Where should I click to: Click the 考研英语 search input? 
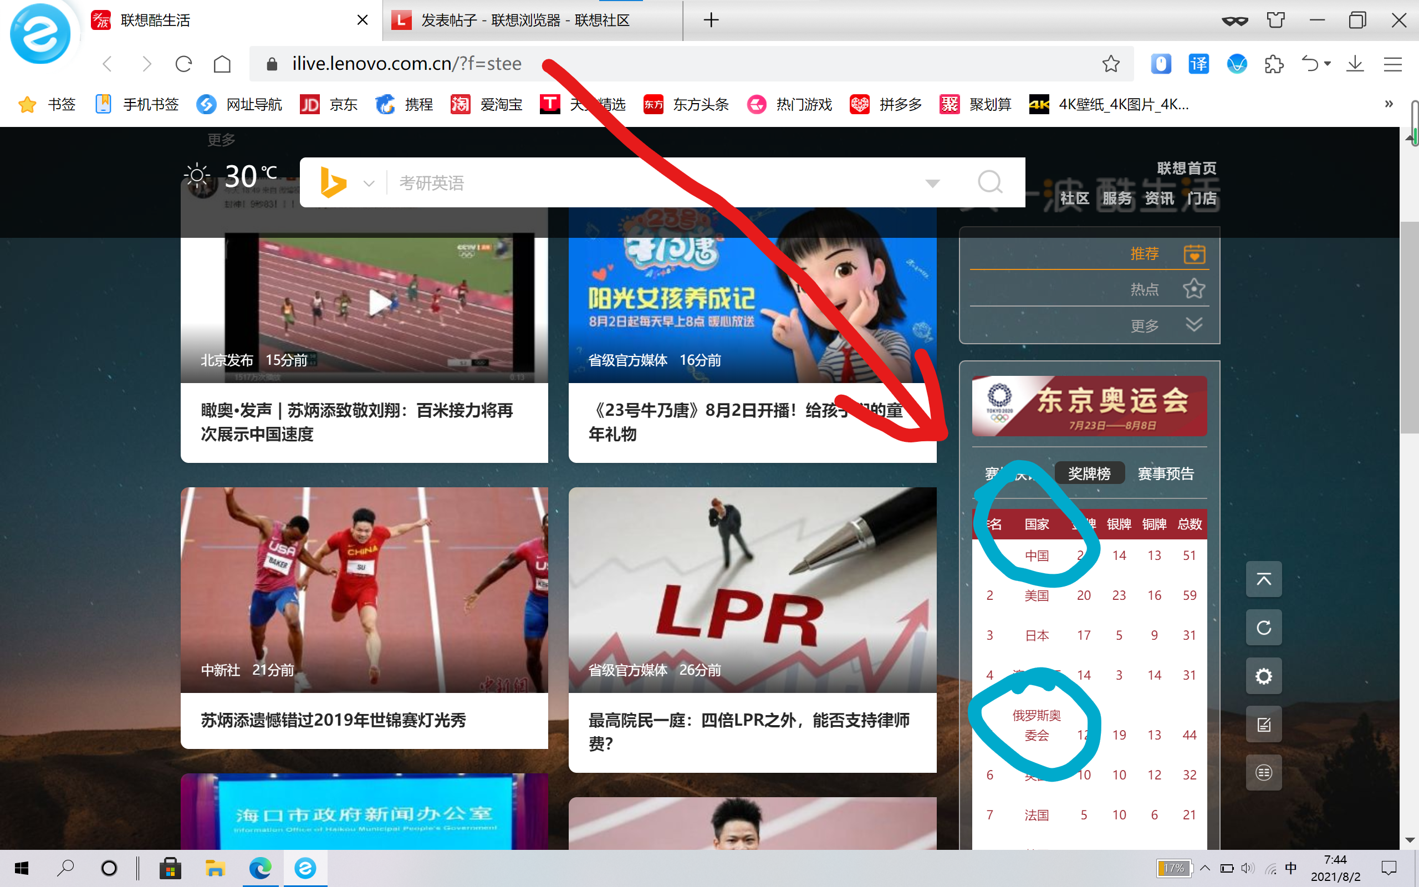651,182
